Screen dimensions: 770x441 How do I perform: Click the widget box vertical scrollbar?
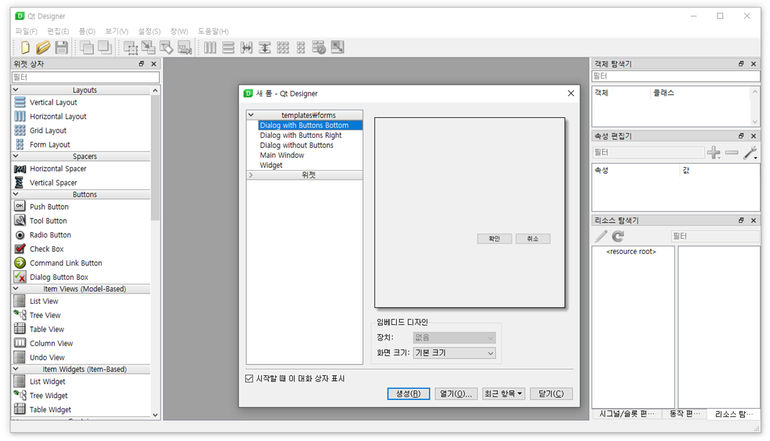click(x=155, y=253)
